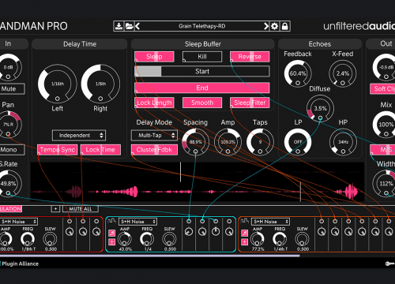Click the Diffuse knob at 3.5%

(x=320, y=108)
